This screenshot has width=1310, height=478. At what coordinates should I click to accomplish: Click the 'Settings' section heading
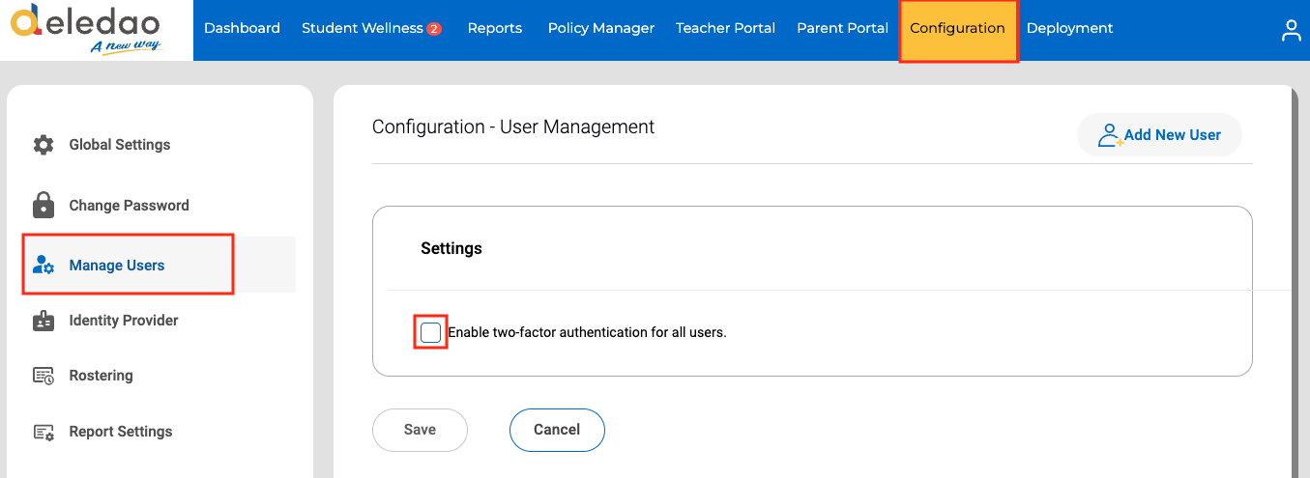(x=451, y=248)
